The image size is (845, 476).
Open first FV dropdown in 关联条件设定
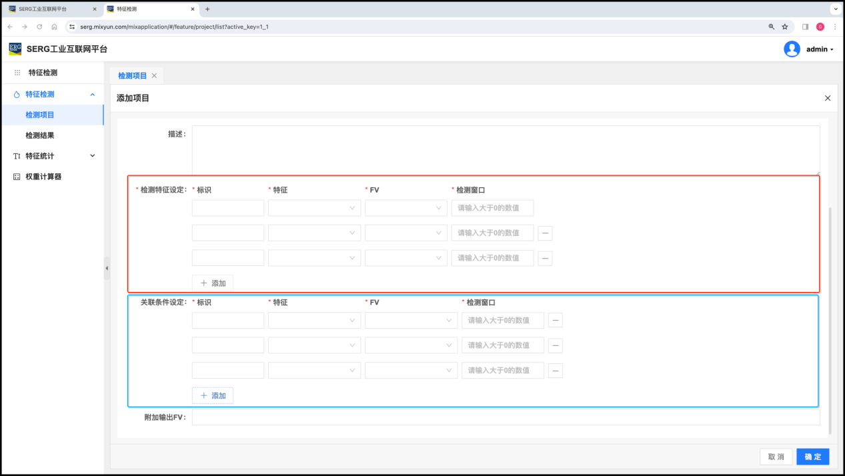[411, 321]
